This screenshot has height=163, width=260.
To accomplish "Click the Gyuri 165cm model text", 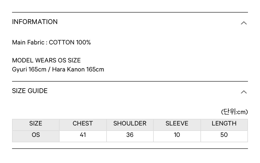I will coord(29,70).
